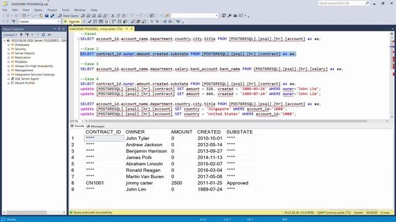This screenshot has width=396, height=222.
Task: Open the Query menu
Action: tap(38, 10)
